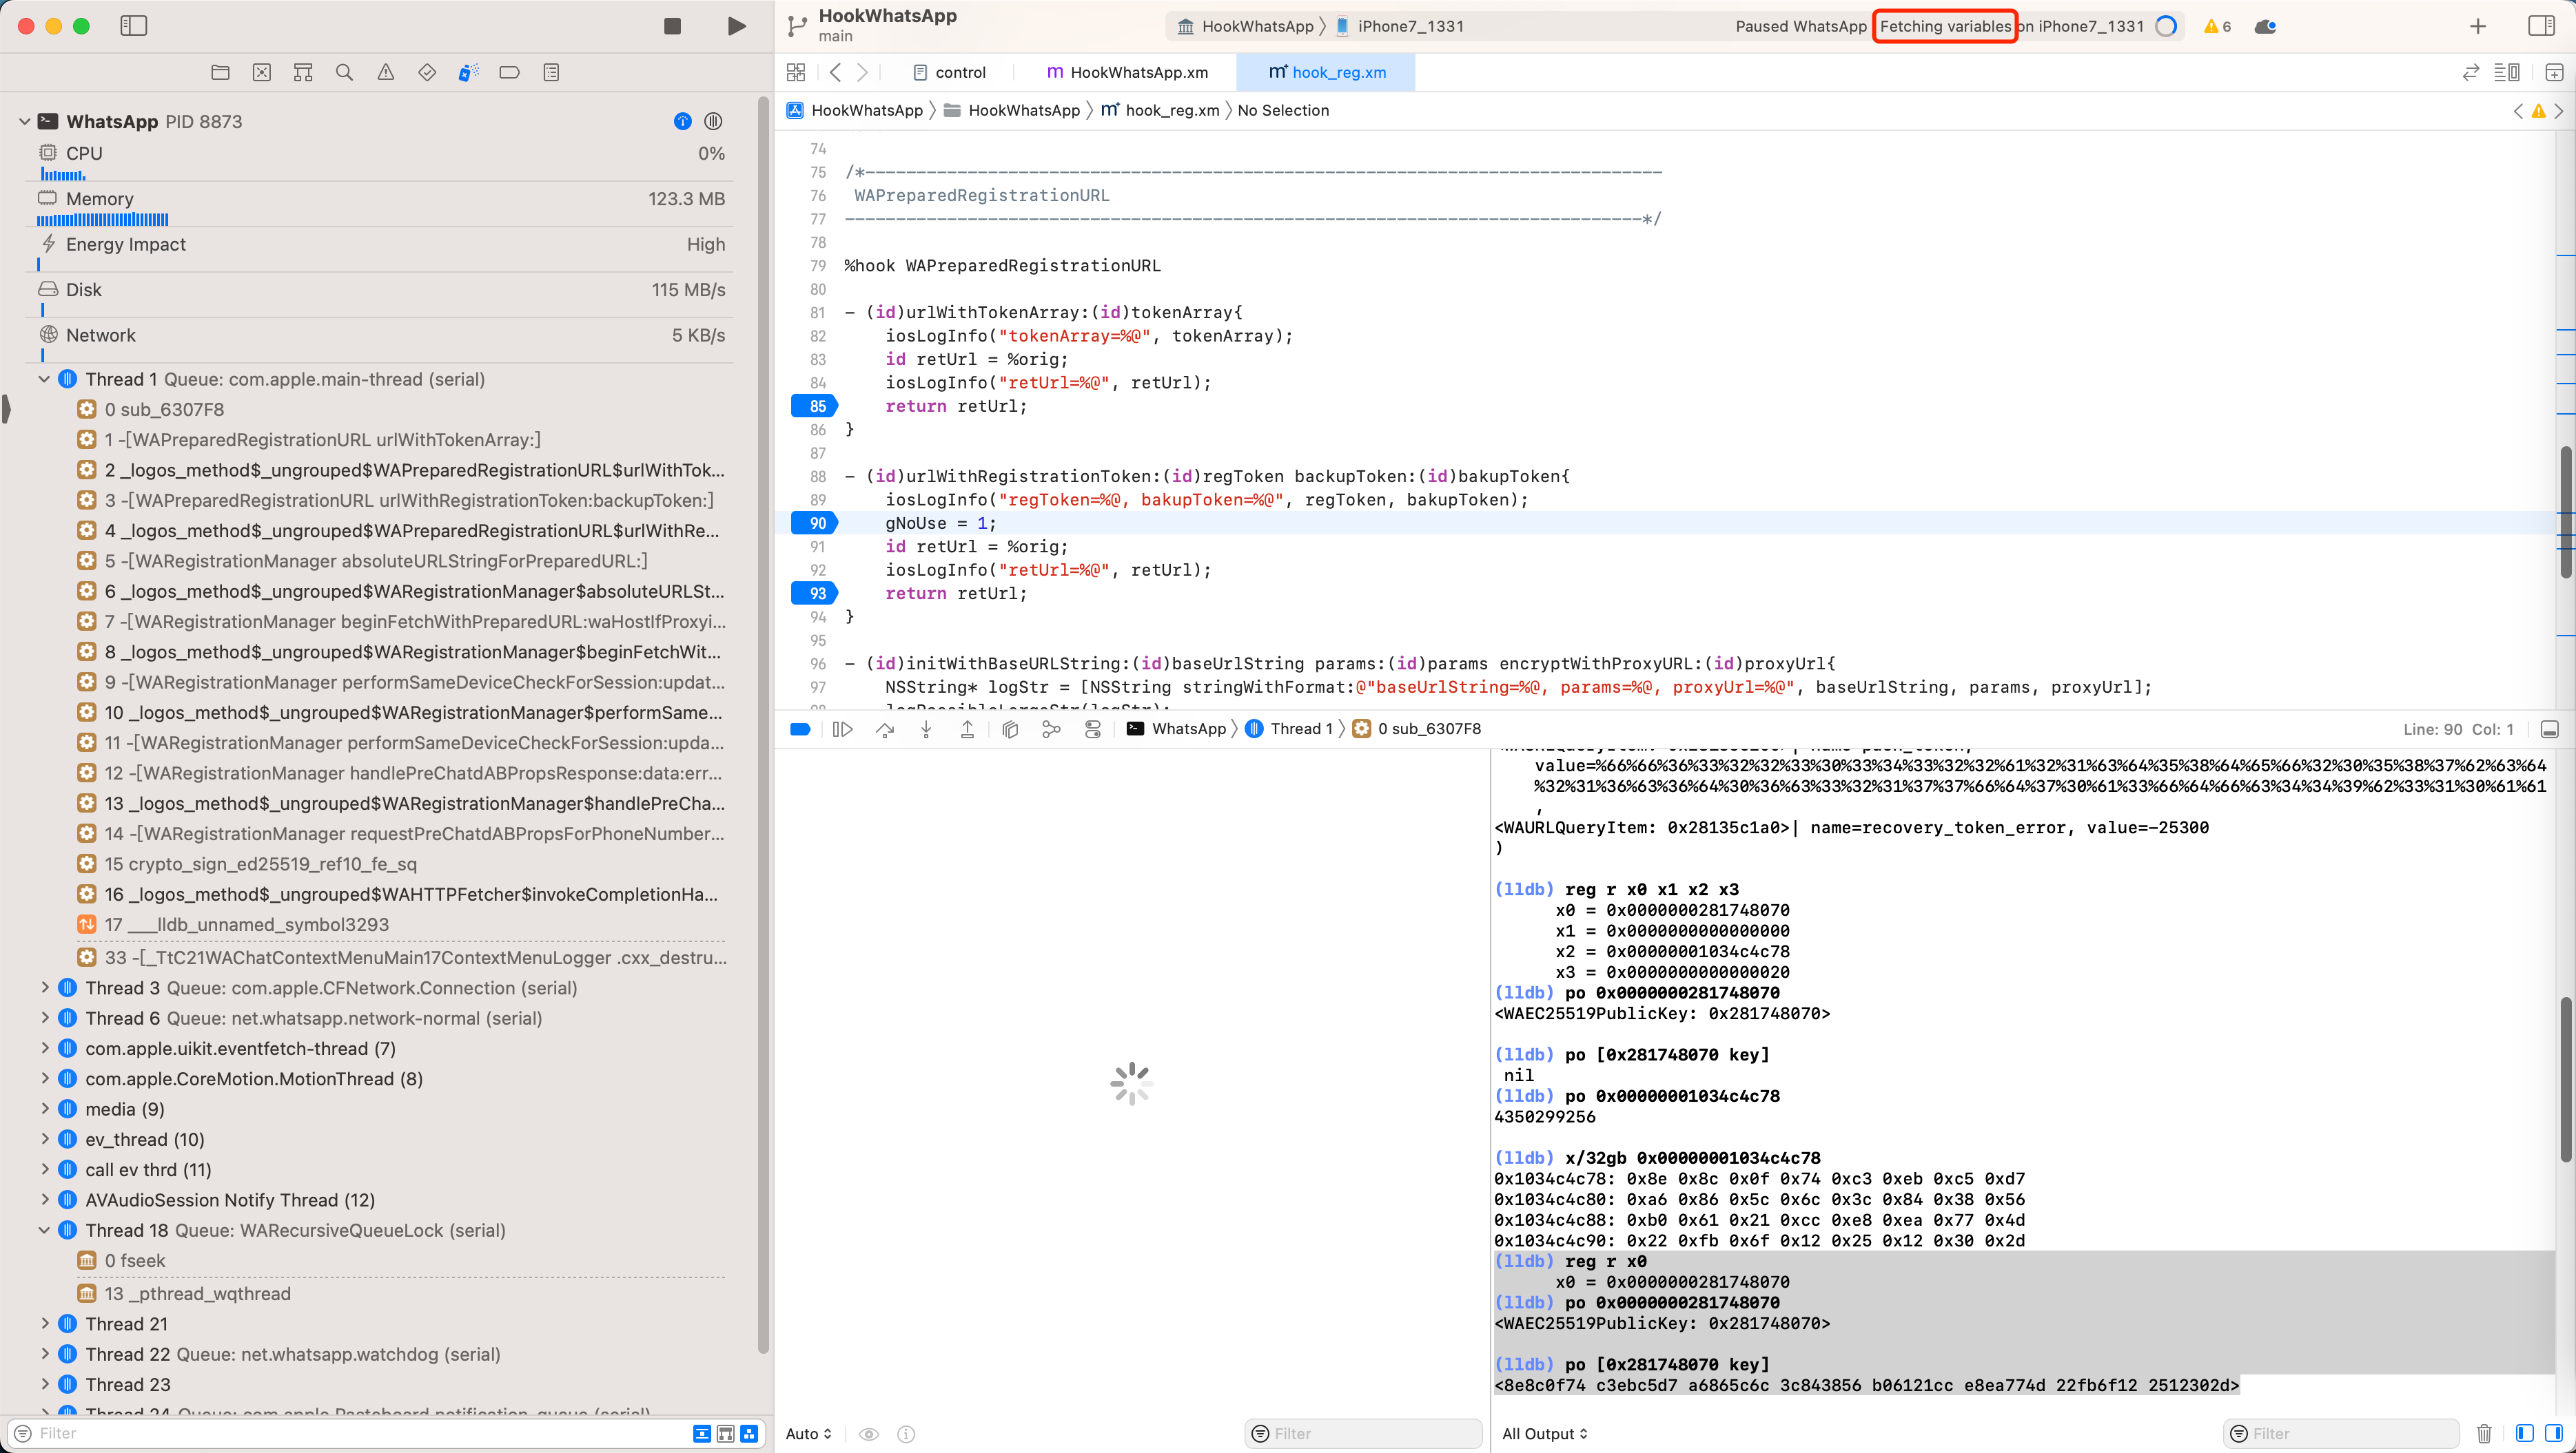Open the Issue navigator warning icon
Image resolution: width=2576 pixels, height=1453 pixels.
click(x=386, y=72)
